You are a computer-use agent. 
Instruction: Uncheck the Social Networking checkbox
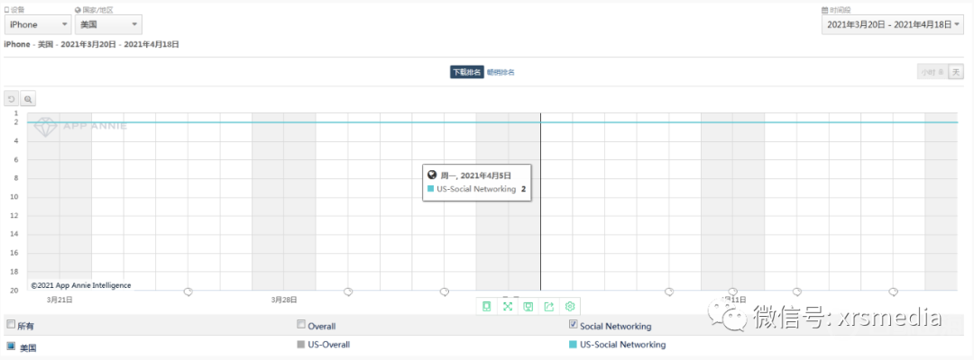[574, 325]
